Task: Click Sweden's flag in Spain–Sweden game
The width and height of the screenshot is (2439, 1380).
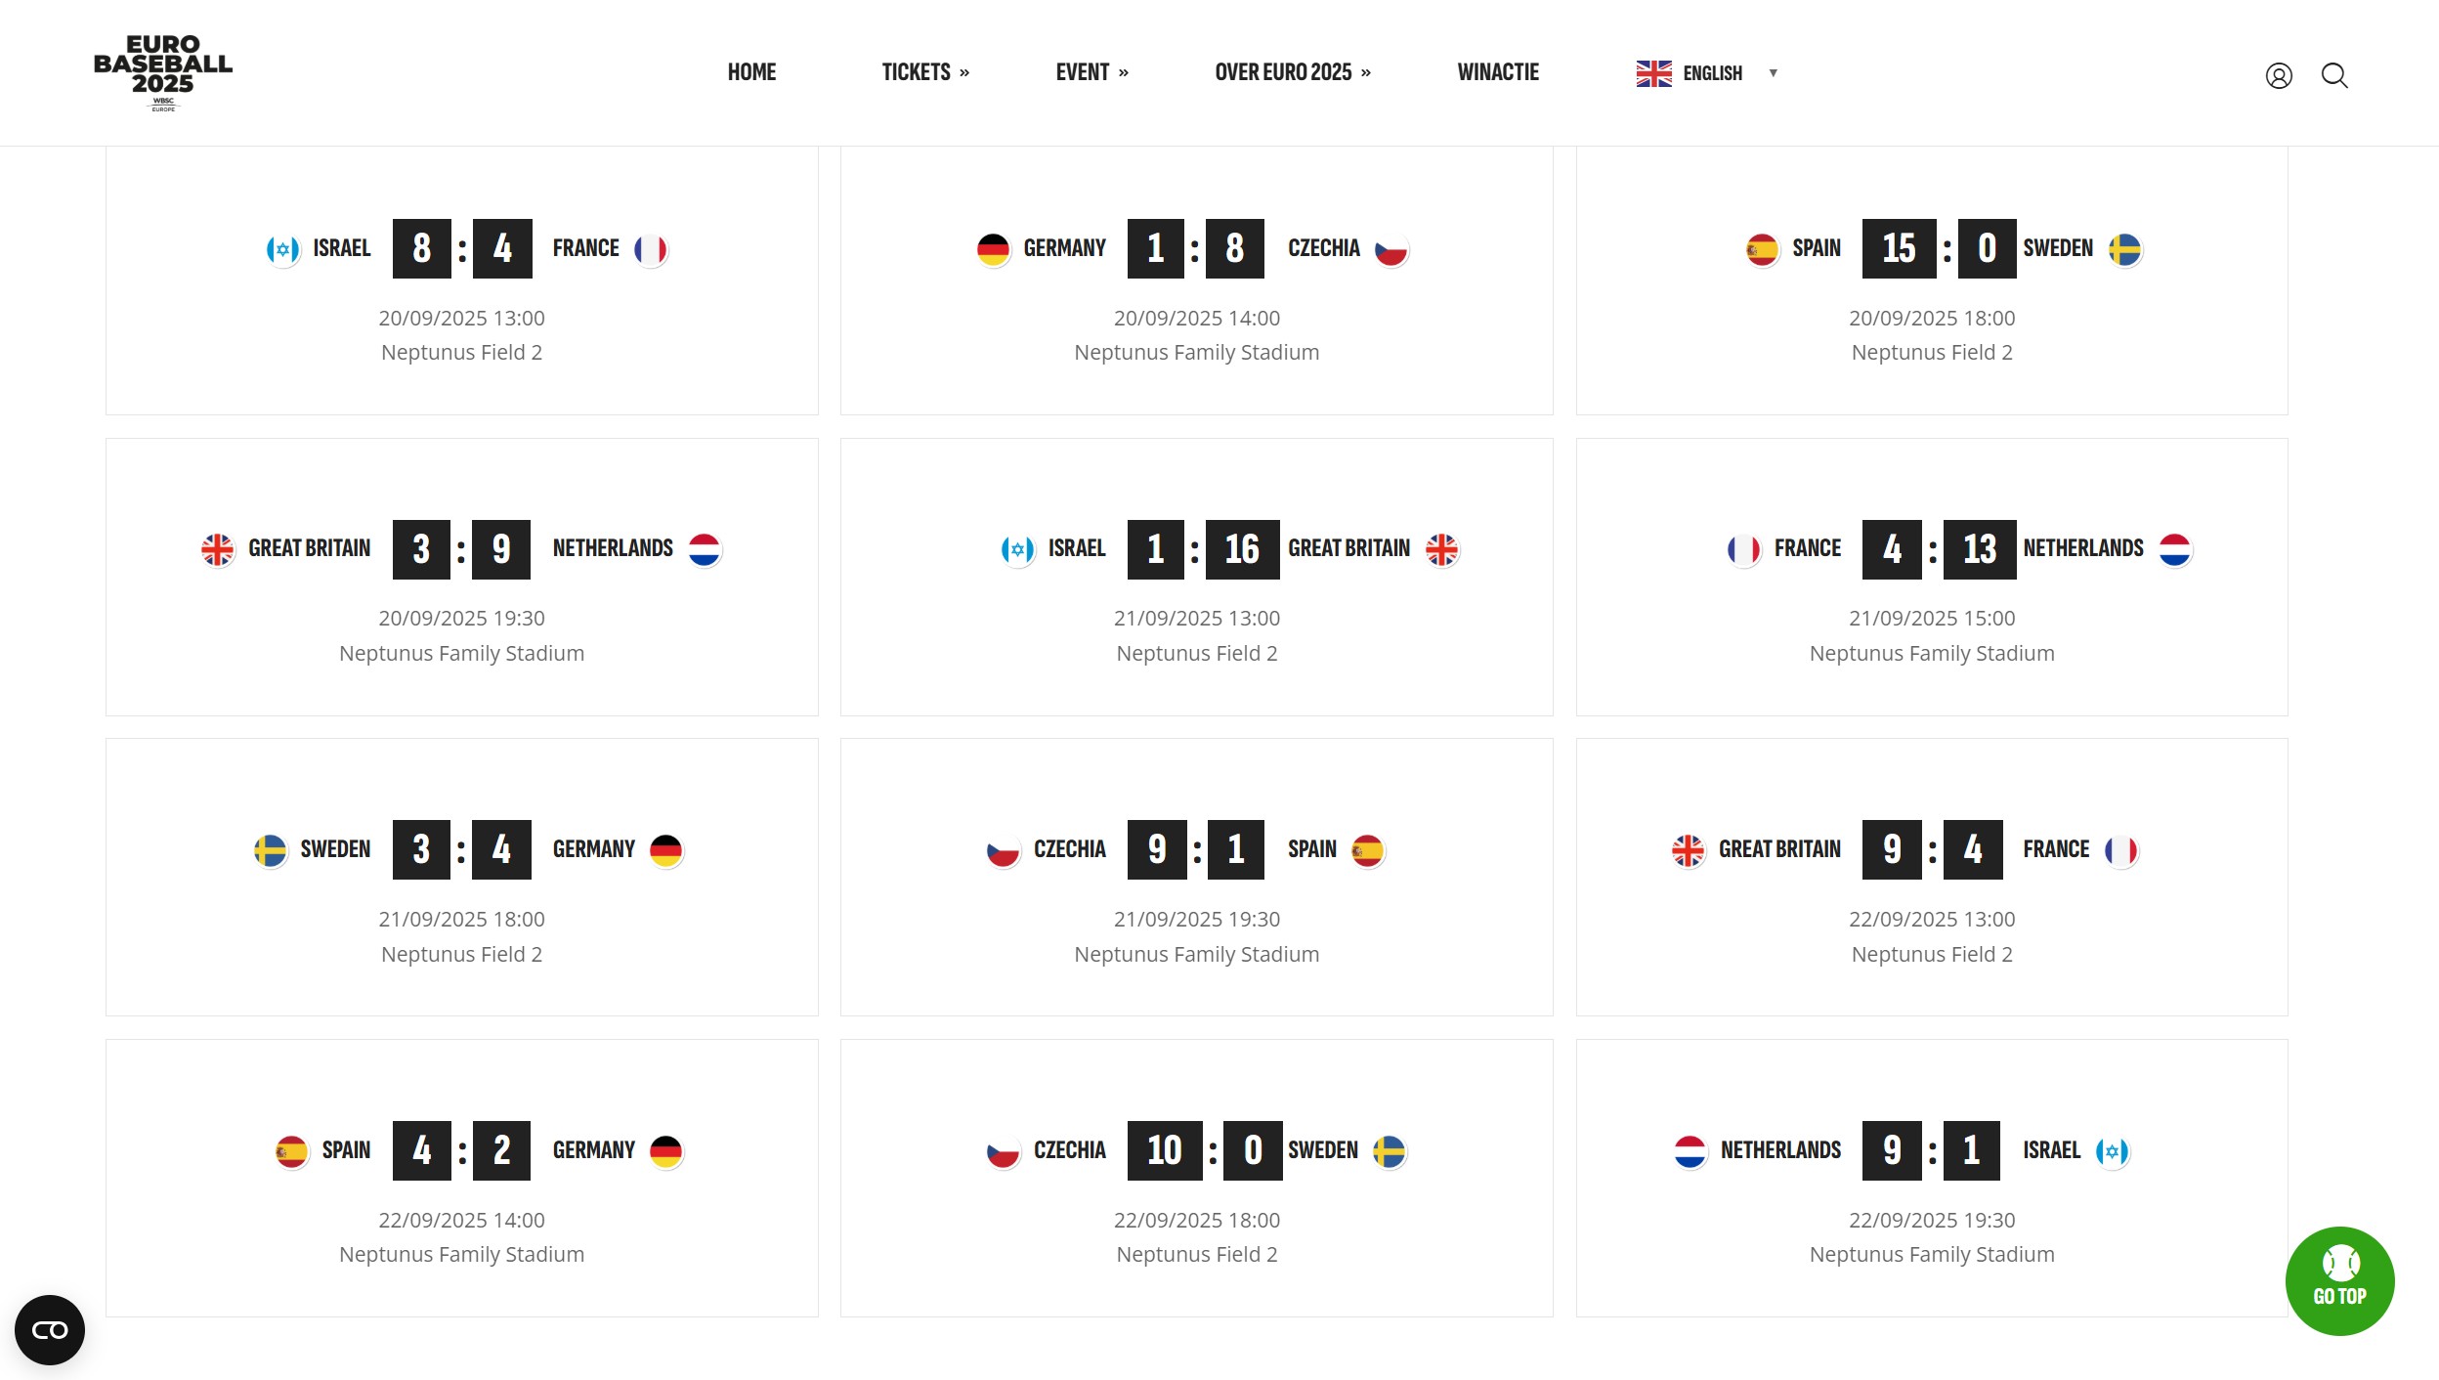Action: (x=2124, y=249)
